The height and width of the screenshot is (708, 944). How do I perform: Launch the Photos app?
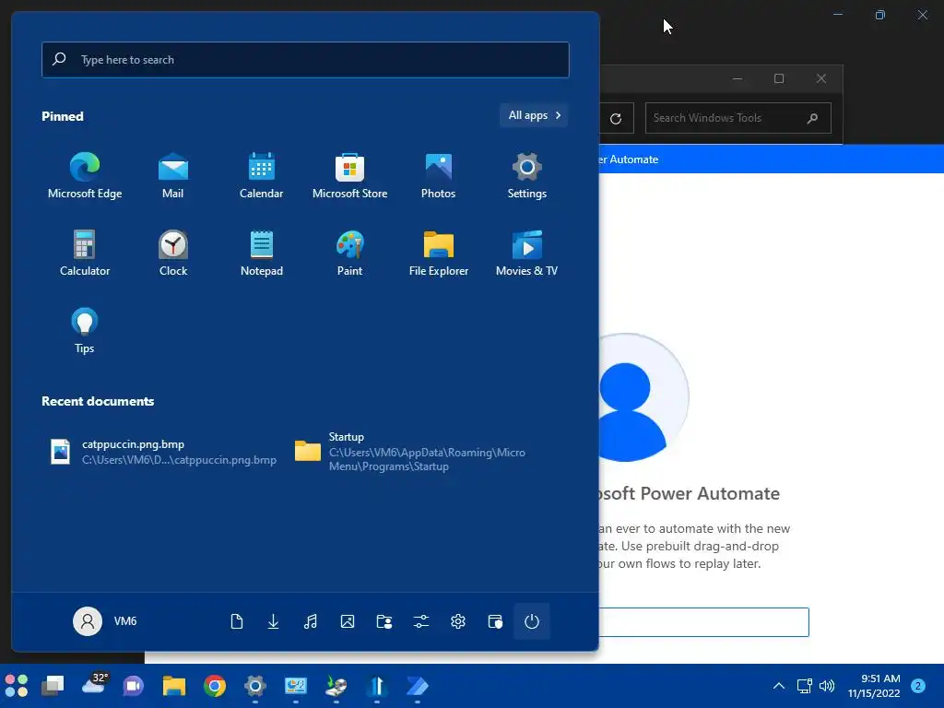(x=438, y=175)
